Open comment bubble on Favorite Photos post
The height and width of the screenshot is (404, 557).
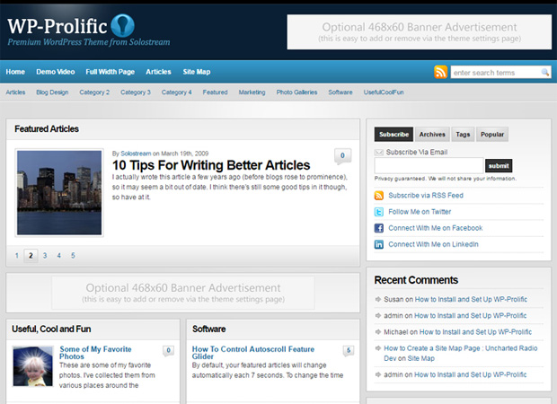coord(168,350)
